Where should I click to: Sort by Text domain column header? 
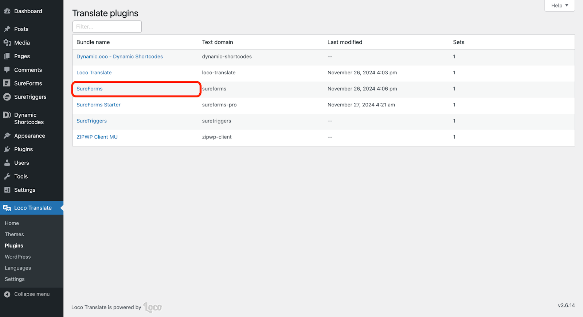[218, 42]
